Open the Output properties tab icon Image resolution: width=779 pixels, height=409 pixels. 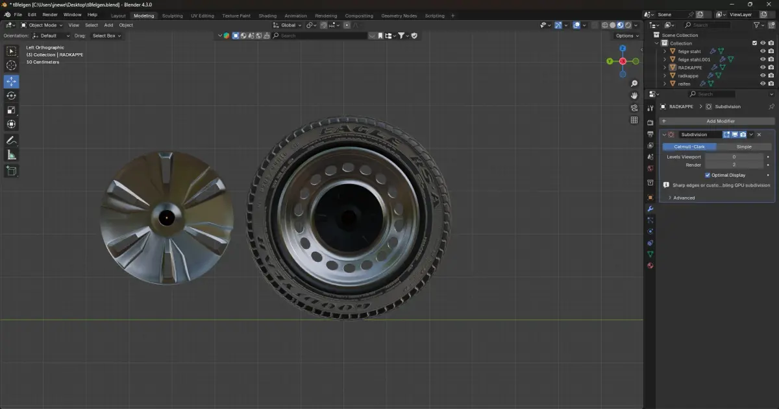650,134
